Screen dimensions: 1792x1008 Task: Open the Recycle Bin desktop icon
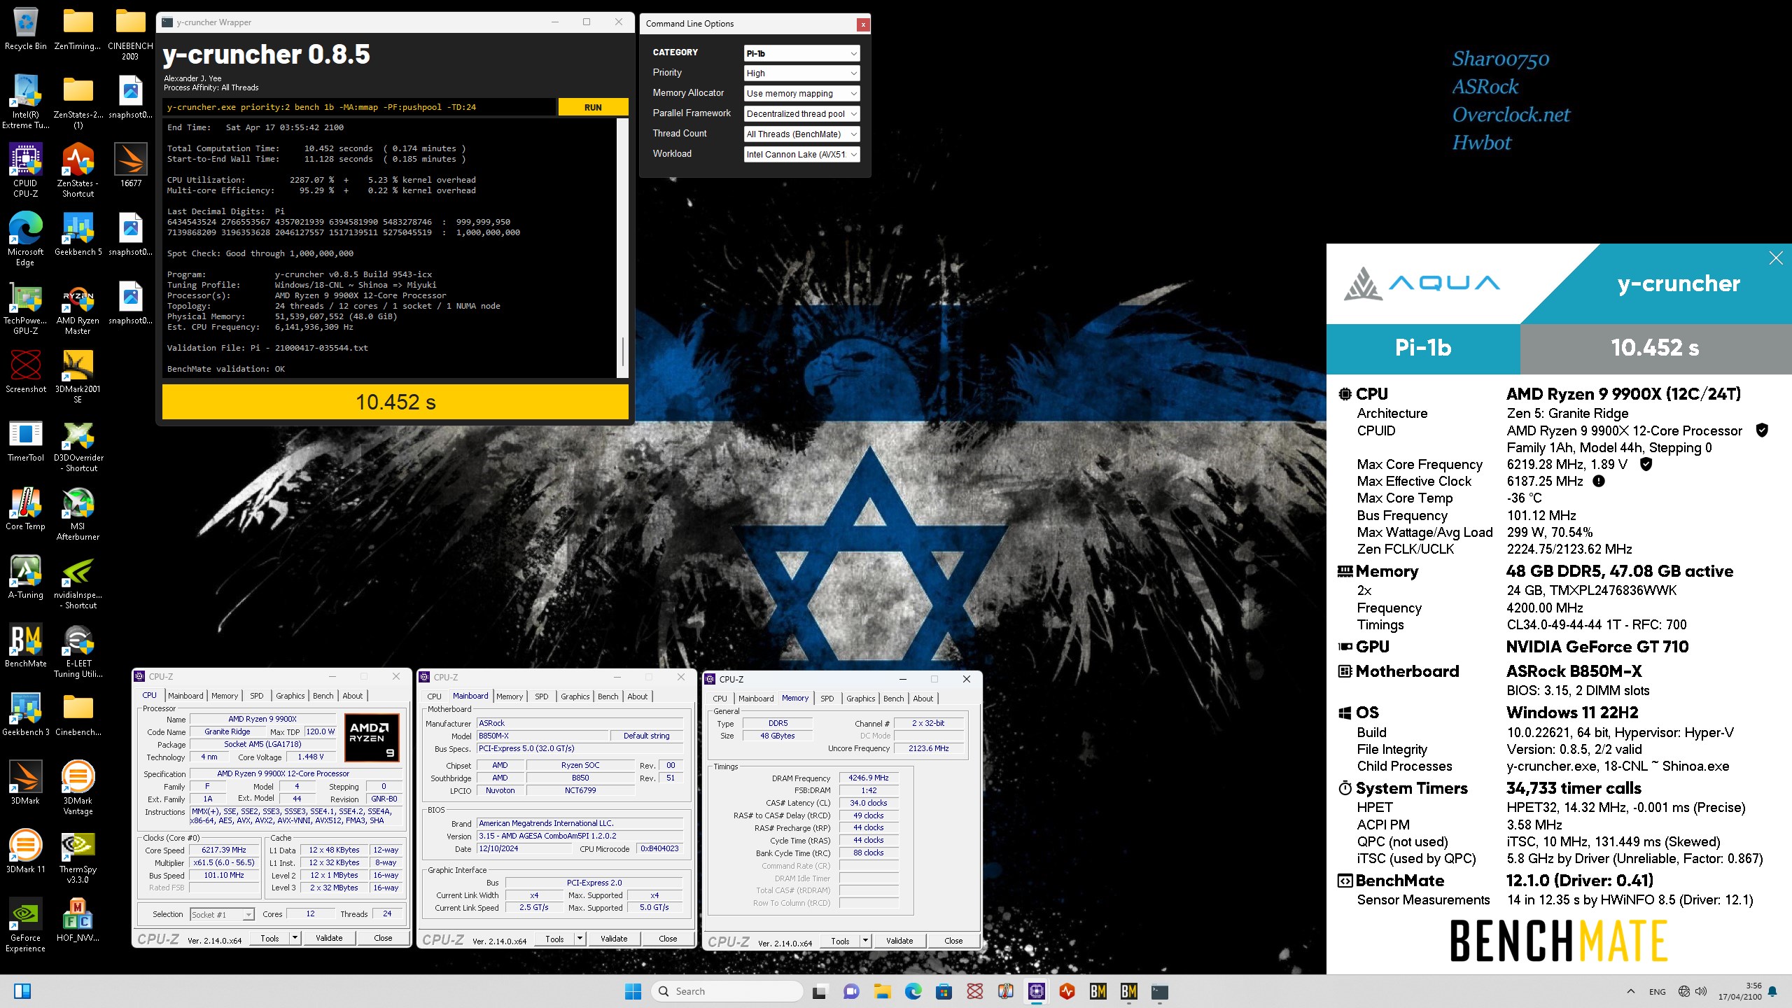point(26,29)
